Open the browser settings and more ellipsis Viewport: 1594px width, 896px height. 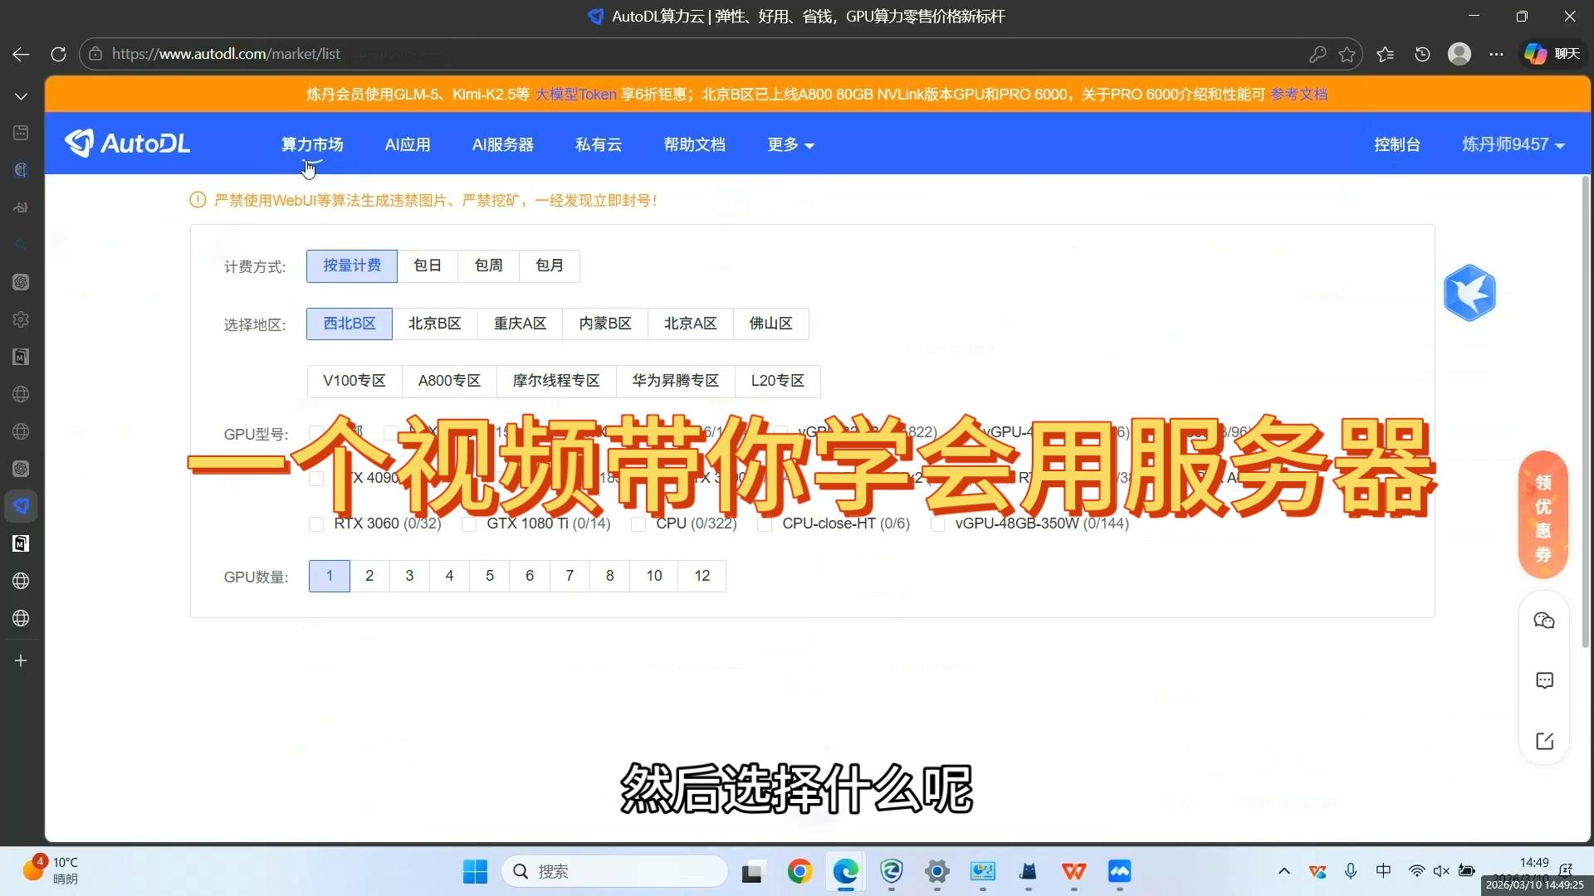coord(1496,54)
